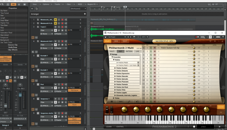The image size is (227, 130).
Task: Click the INFO button below instrument browser
Action: pos(121,102)
